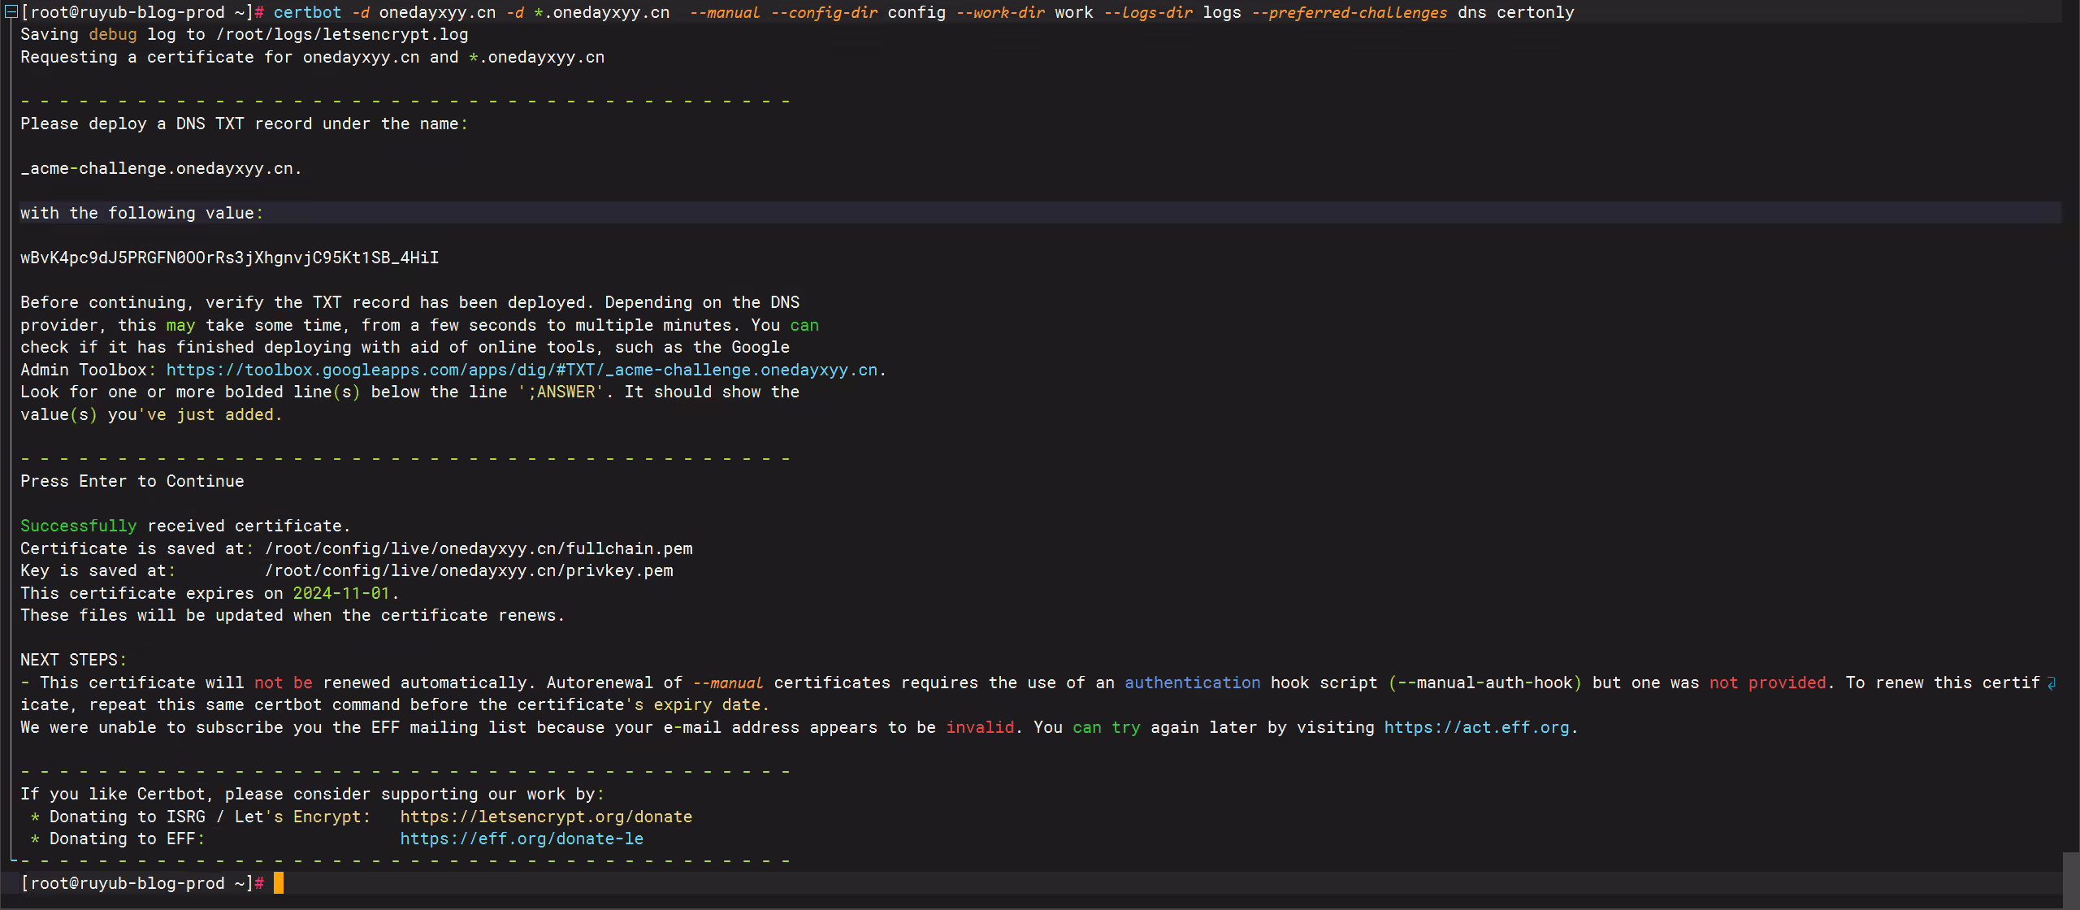Click the 'Press Enter to Continue' line

coord(132,481)
